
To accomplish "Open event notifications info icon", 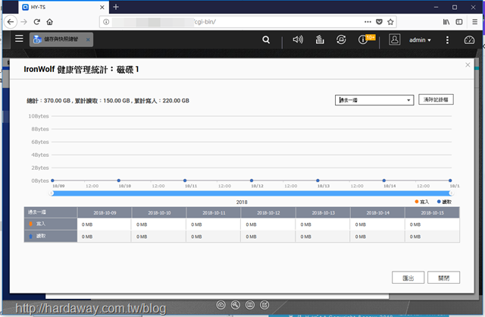I will click(363, 39).
